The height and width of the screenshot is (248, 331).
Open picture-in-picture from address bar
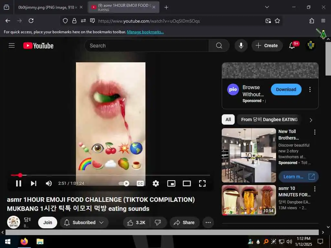(x=268, y=21)
